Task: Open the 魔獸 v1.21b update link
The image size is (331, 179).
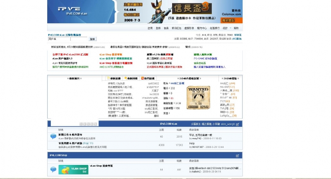Action: [x=160, y=55]
